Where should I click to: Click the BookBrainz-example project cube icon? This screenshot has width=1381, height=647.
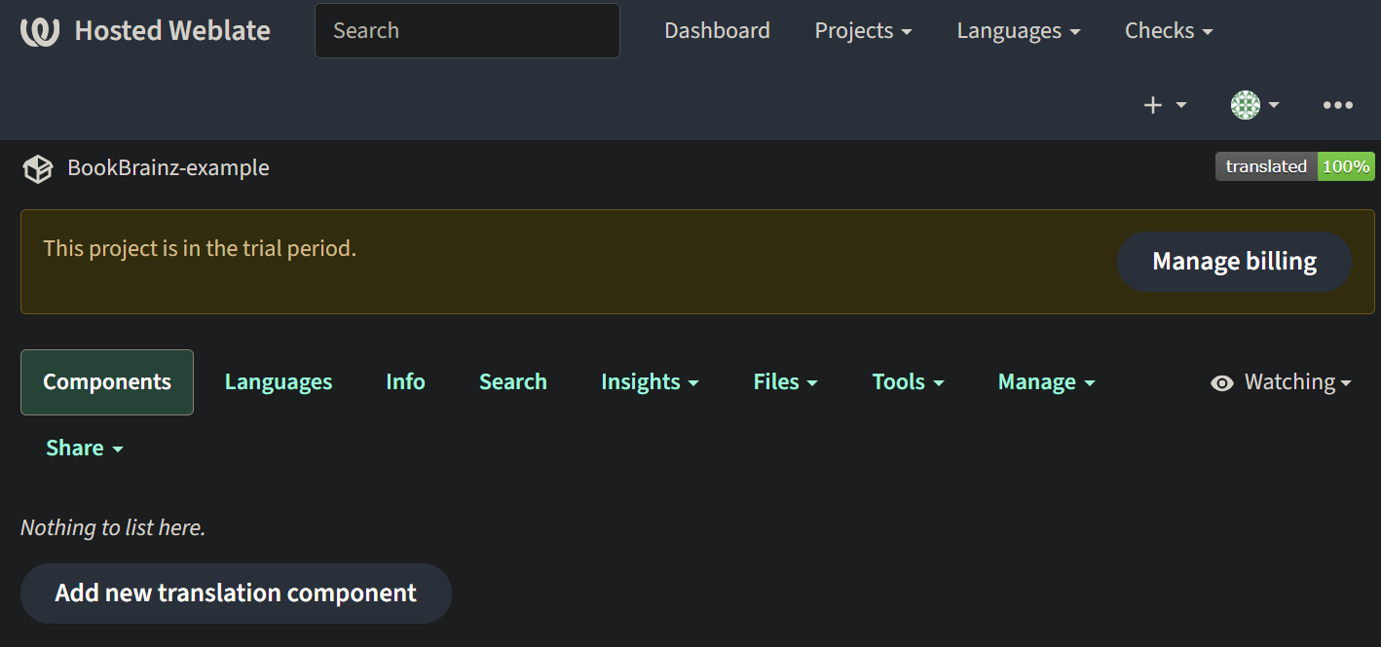(38, 168)
